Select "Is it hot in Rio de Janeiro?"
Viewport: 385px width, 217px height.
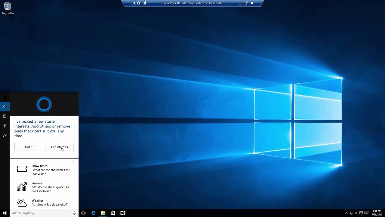pyautogui.click(x=50, y=204)
